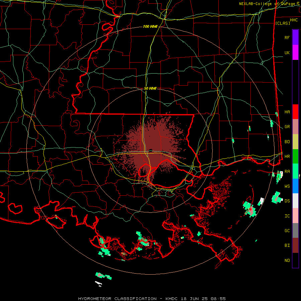Click the RA light green legend swatch
This screenshot has height=301, width=301.
click(x=295, y=171)
